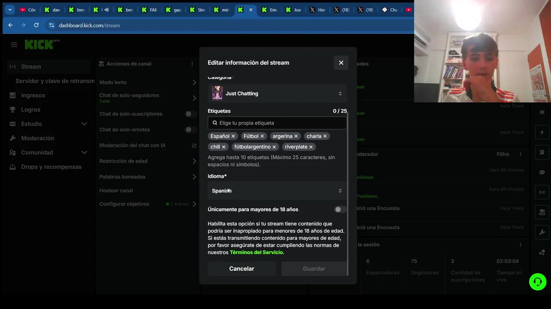Open Servidor y clave de retransmisión
Image resolution: width=551 pixels, height=309 pixels.
[55, 81]
